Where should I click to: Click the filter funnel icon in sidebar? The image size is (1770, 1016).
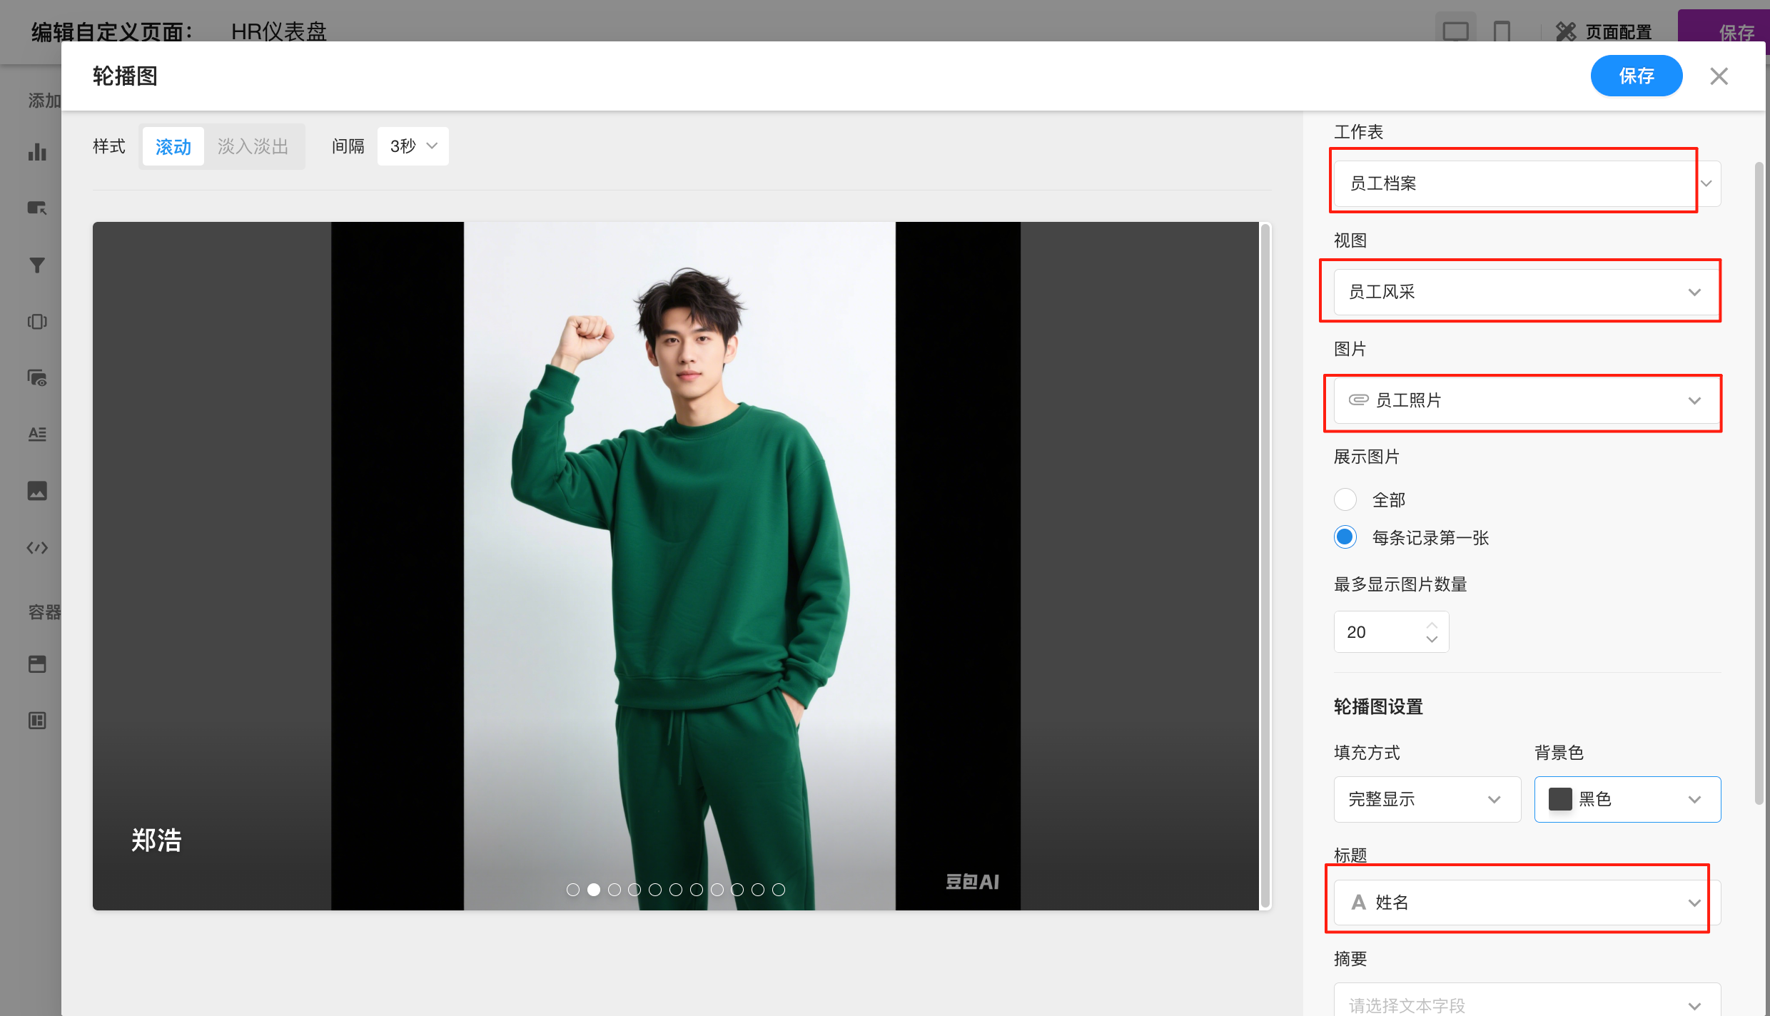point(37,265)
